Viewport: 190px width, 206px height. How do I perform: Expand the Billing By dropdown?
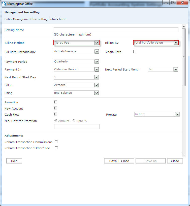[156, 43]
